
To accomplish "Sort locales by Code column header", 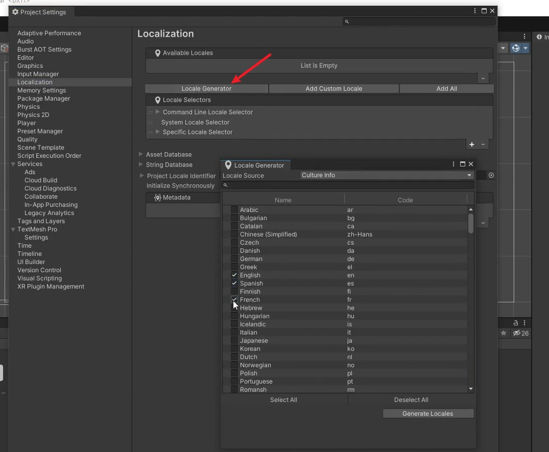I will tap(405, 200).
